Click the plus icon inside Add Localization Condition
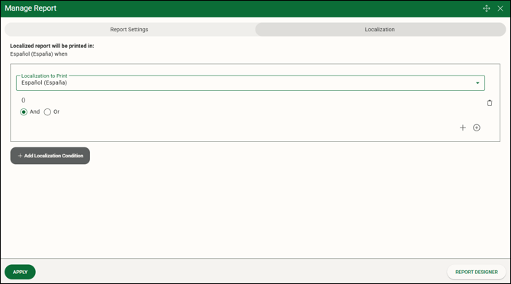511x284 pixels. 20,156
